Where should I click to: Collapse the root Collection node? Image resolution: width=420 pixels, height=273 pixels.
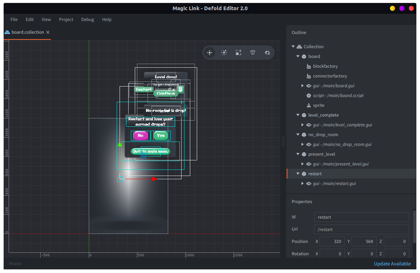coord(293,47)
